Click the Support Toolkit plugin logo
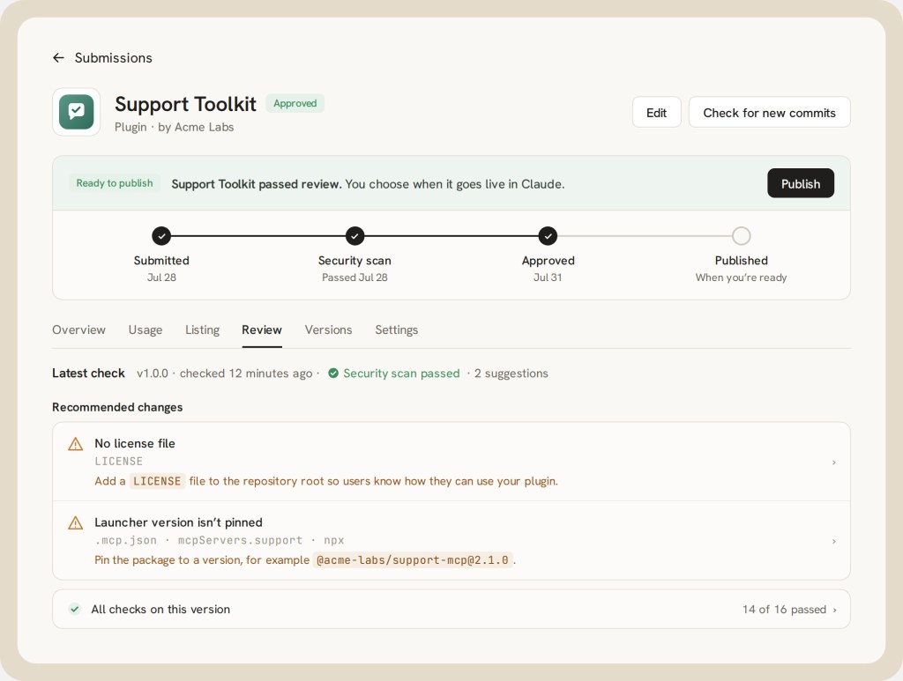Viewport: 903px width, 681px height. click(x=77, y=112)
